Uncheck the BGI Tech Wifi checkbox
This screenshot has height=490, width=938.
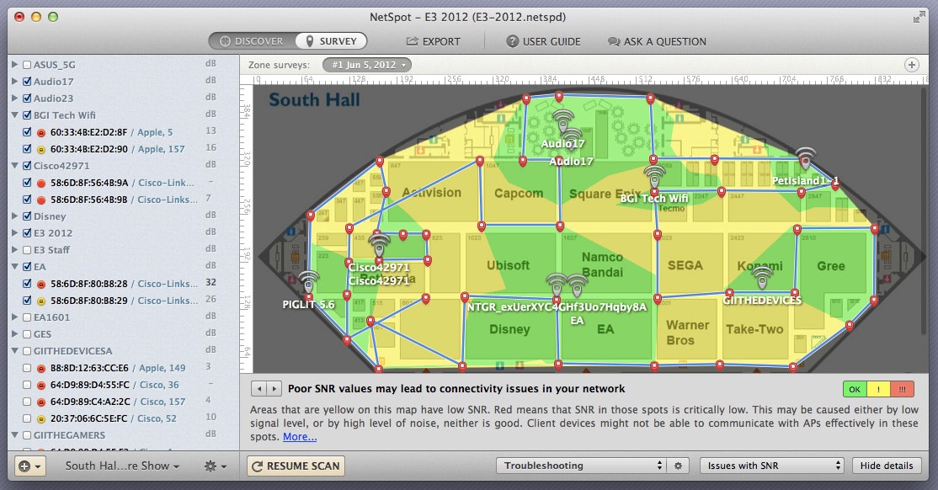coord(26,115)
